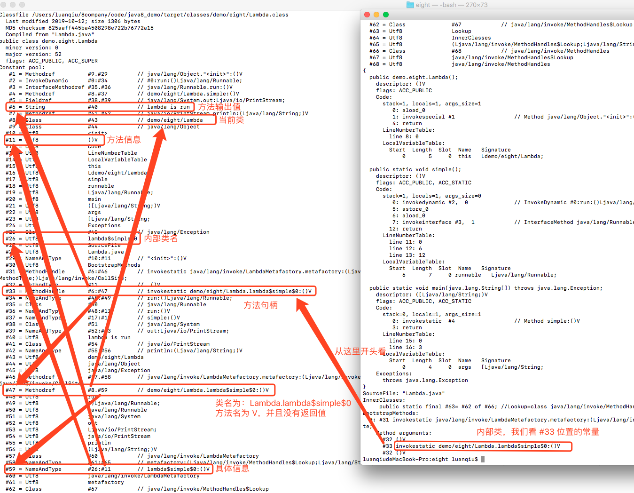Click the terminal document icon in the title bar

tap(410, 5)
